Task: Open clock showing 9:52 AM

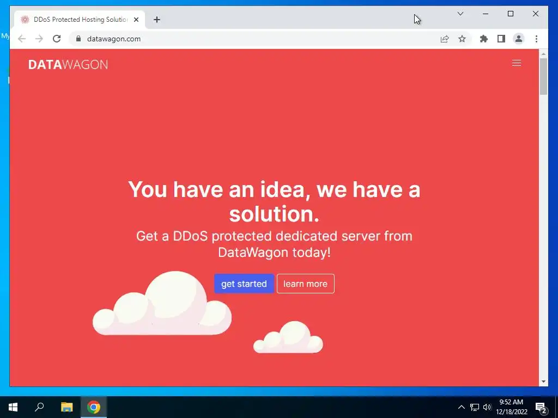Action: click(511, 407)
